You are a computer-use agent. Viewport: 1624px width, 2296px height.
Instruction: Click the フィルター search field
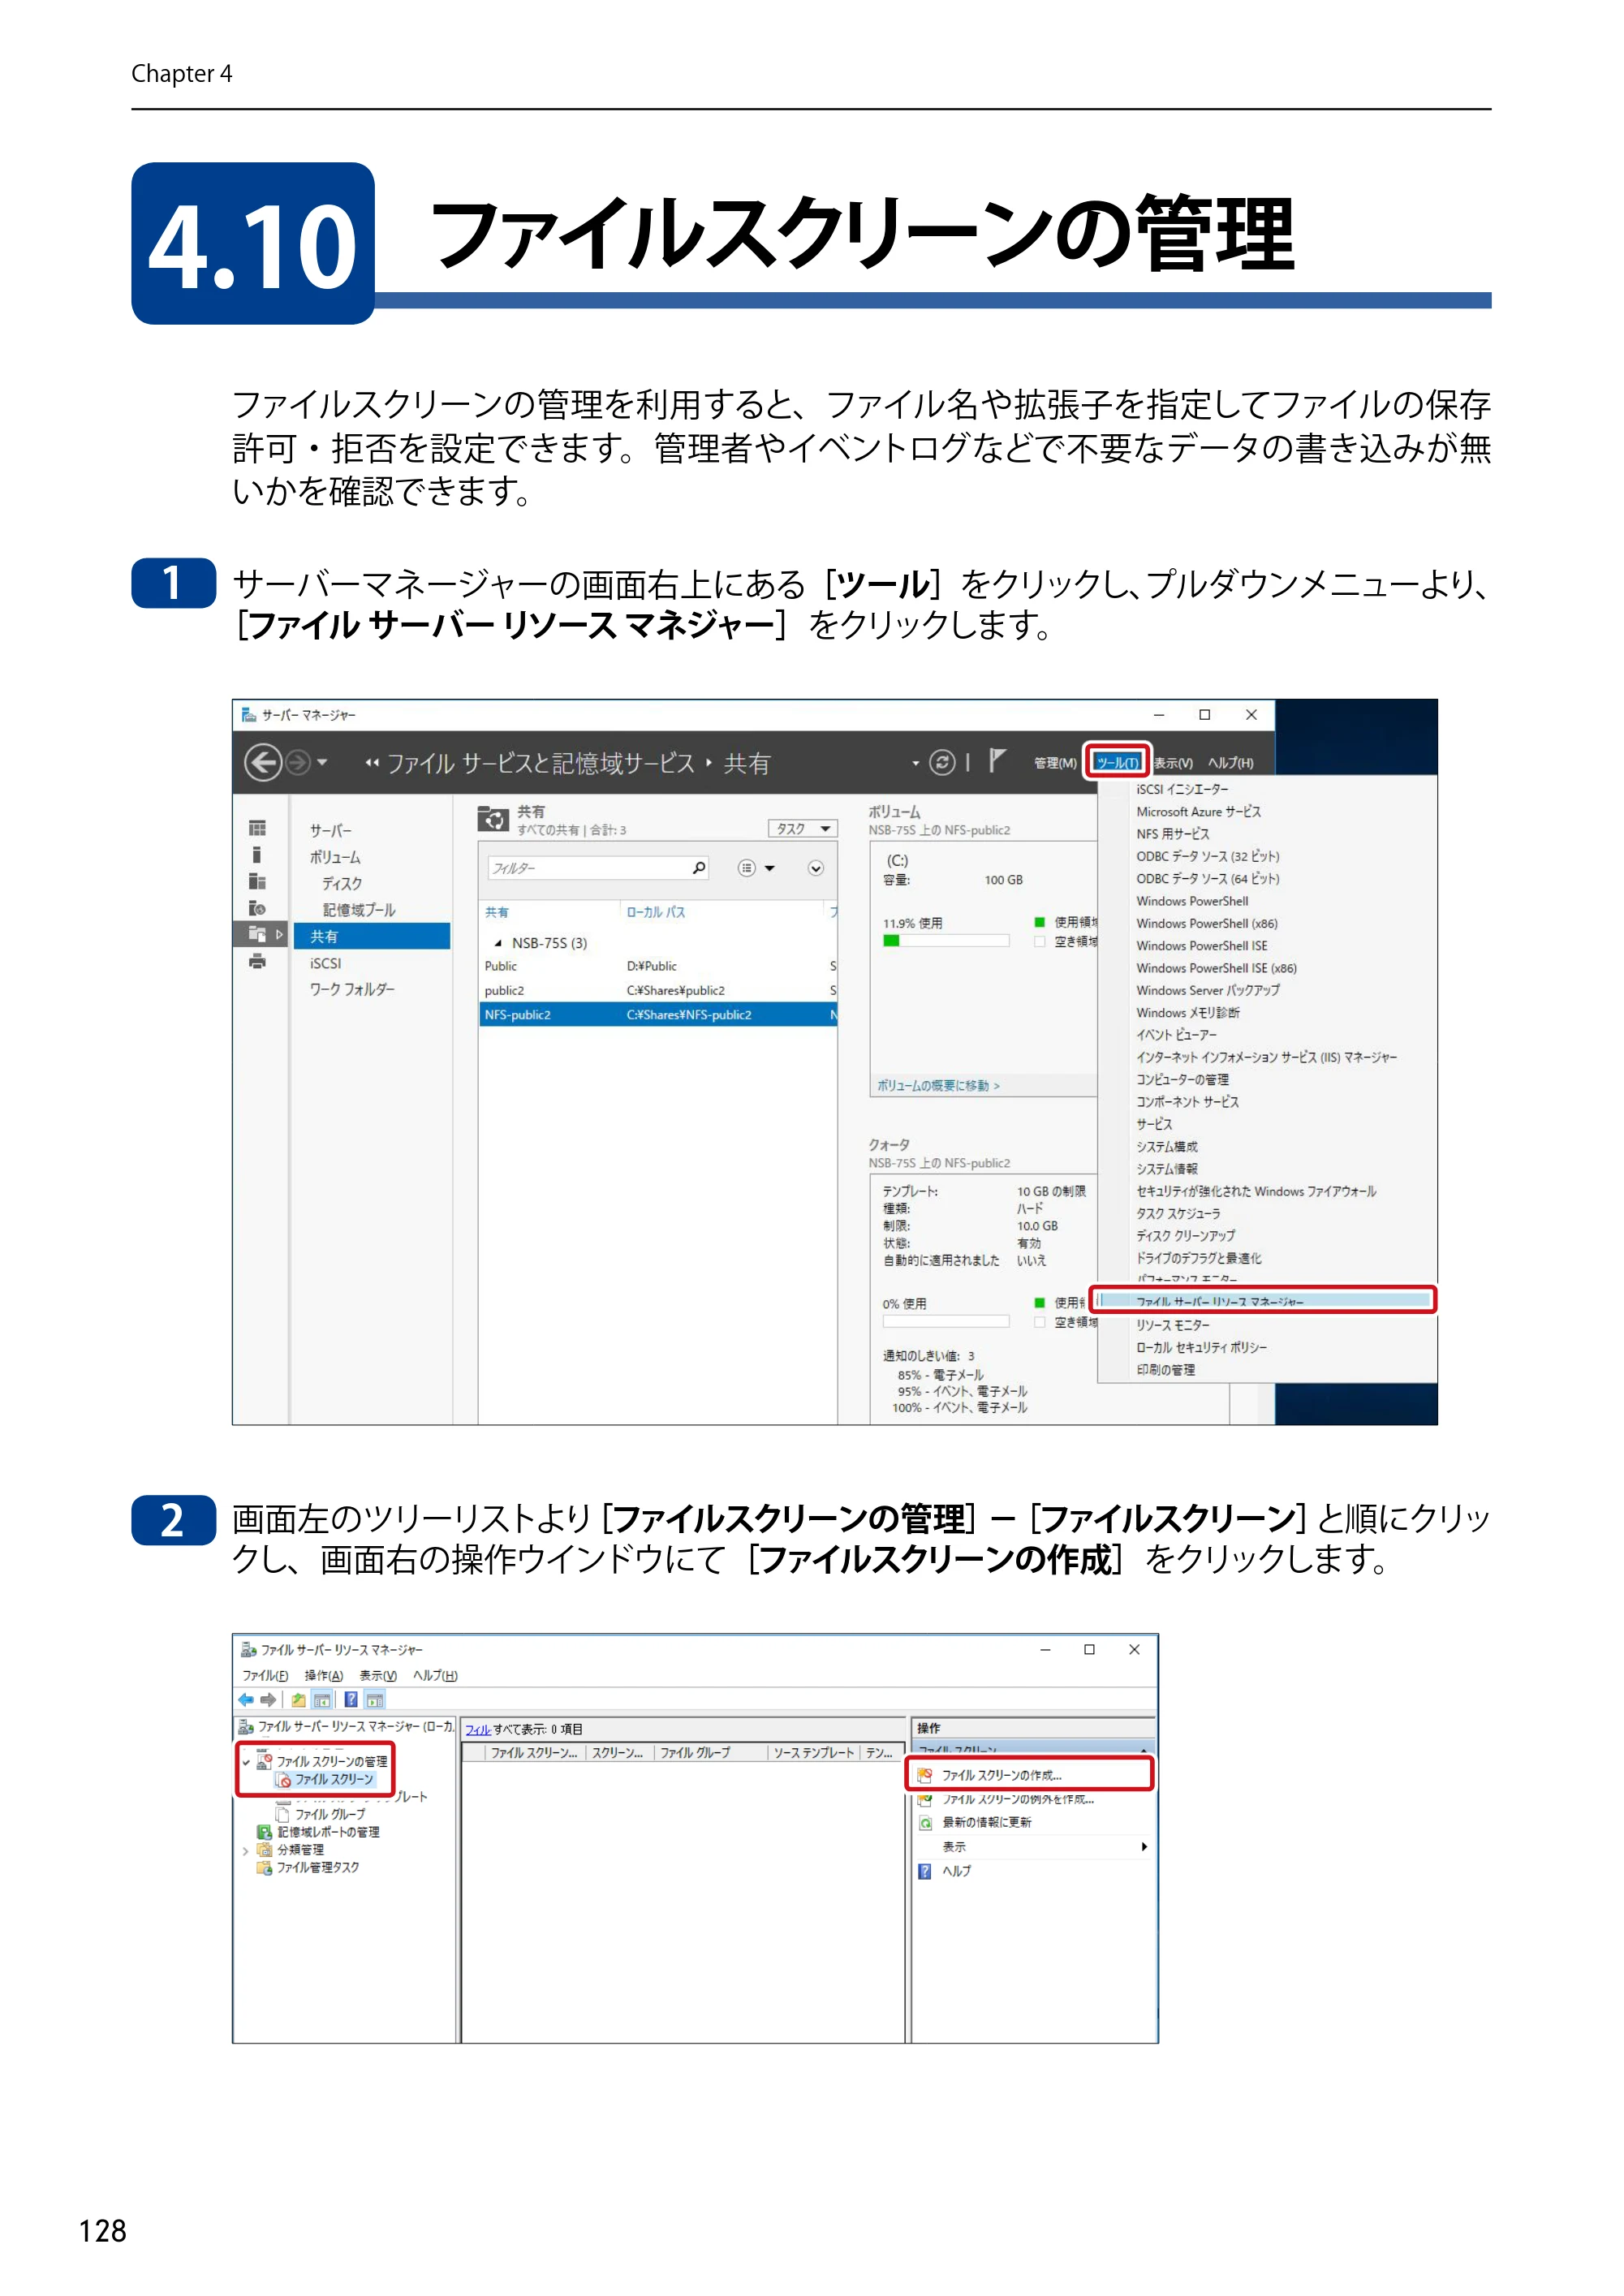(597, 868)
